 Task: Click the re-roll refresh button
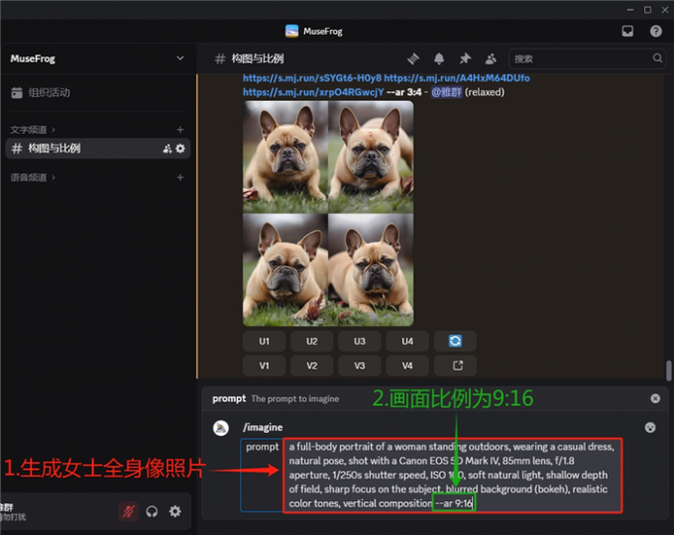[x=455, y=341]
